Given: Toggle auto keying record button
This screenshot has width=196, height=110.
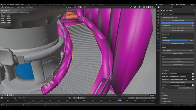Looking at the screenshot, I should pos(70,98).
